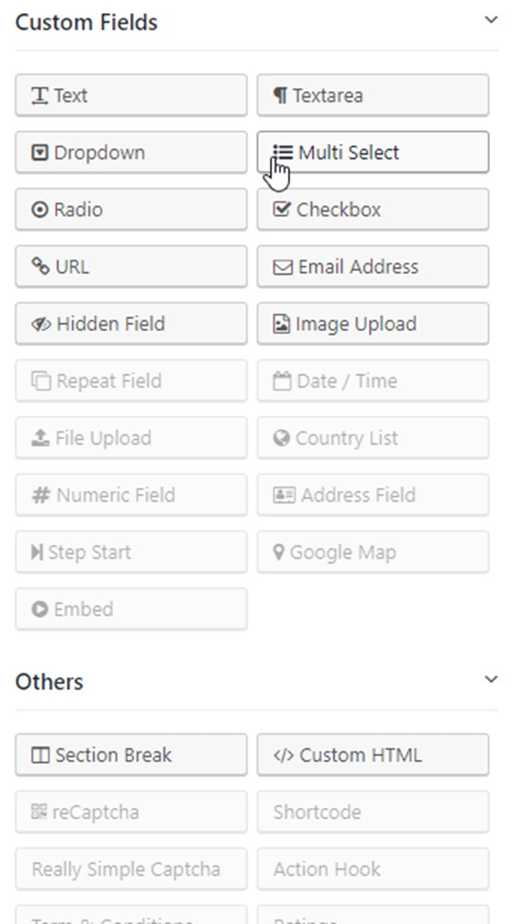This screenshot has height=924, width=512.
Task: Collapse the Others section
Action: tap(490, 678)
